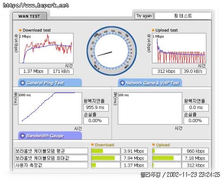223x180 pixels.
Task: Click the 핑 테스트 field
Action: click(183, 16)
